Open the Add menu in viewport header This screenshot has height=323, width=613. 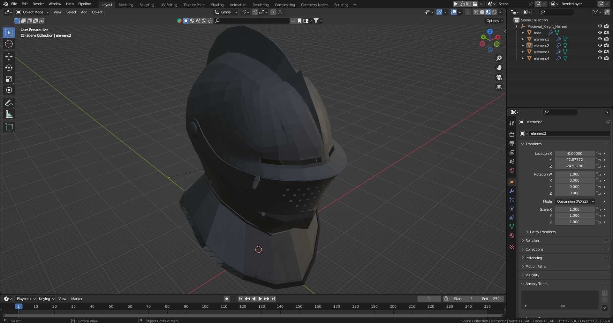pyautogui.click(x=84, y=12)
